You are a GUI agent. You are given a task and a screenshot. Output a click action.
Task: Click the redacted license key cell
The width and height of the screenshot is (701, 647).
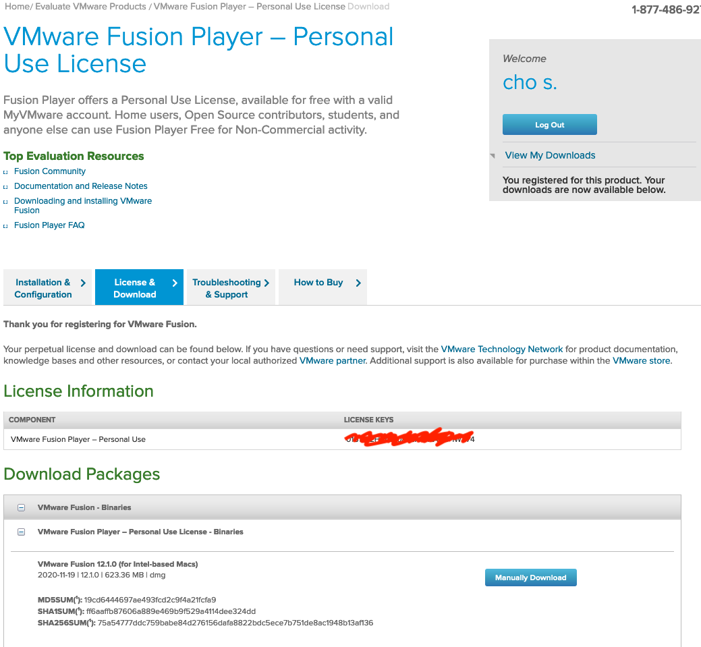pos(410,438)
